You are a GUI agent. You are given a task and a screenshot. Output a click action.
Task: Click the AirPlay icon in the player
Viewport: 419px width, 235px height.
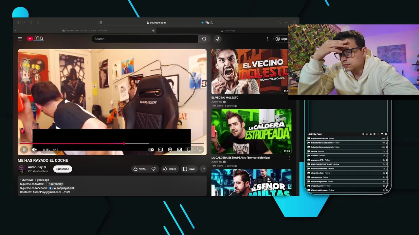[x=189, y=149]
